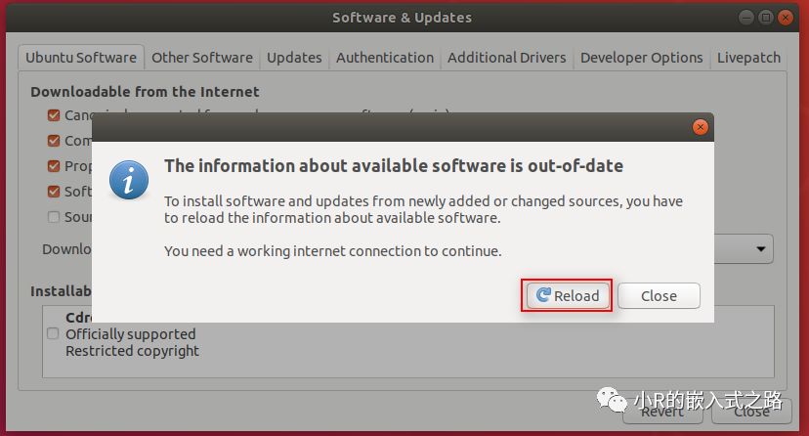Toggle the first checkbox starting with 'Canc'
The height and width of the screenshot is (436, 809).
tap(54, 115)
